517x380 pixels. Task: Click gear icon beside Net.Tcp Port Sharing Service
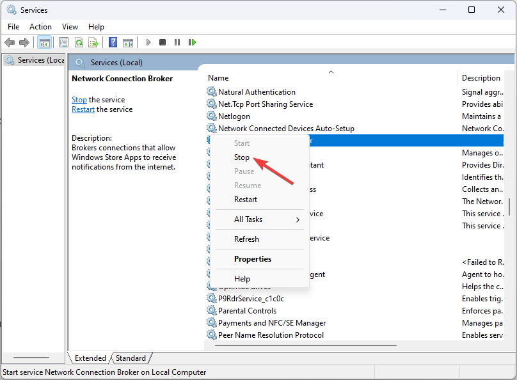(211, 104)
